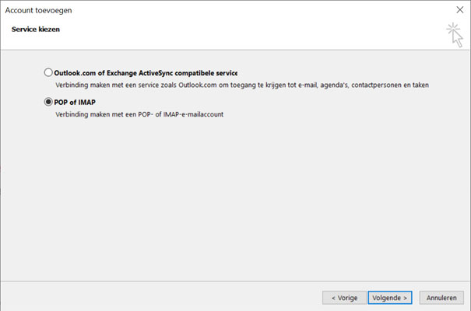The height and width of the screenshot is (311, 471).
Task: Click the Outlook.com service description text
Action: pyautogui.click(x=242, y=86)
